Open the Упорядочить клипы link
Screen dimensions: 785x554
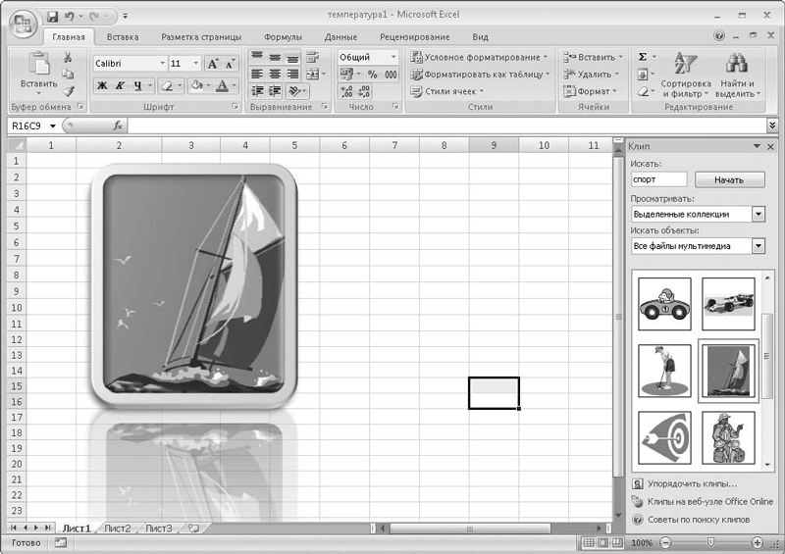(x=693, y=484)
